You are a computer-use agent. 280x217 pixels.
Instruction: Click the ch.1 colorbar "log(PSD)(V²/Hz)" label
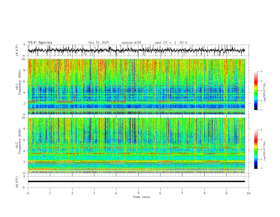[x=265, y=93]
